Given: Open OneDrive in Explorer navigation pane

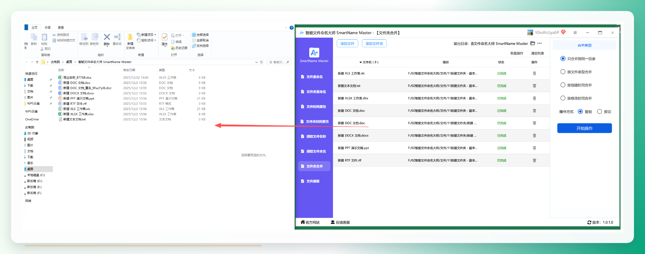Looking at the screenshot, I should click(32, 119).
